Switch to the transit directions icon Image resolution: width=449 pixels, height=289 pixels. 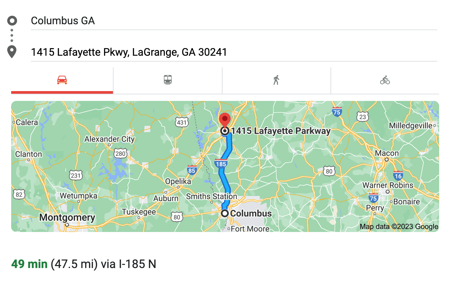(x=167, y=80)
